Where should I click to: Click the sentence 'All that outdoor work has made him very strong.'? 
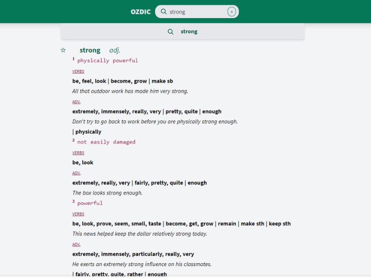(x=130, y=91)
